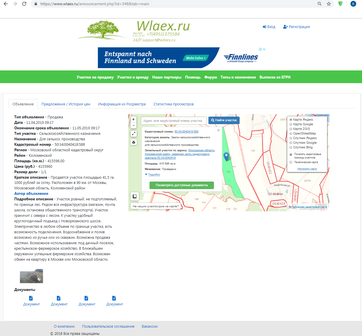Open Публичная кадастровая карта link
This screenshot has width=362, height=336.
coord(309,207)
